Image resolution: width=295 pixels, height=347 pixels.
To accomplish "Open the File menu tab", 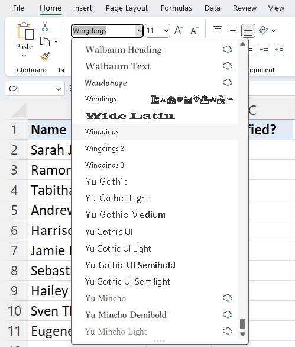I will pyautogui.click(x=18, y=8).
